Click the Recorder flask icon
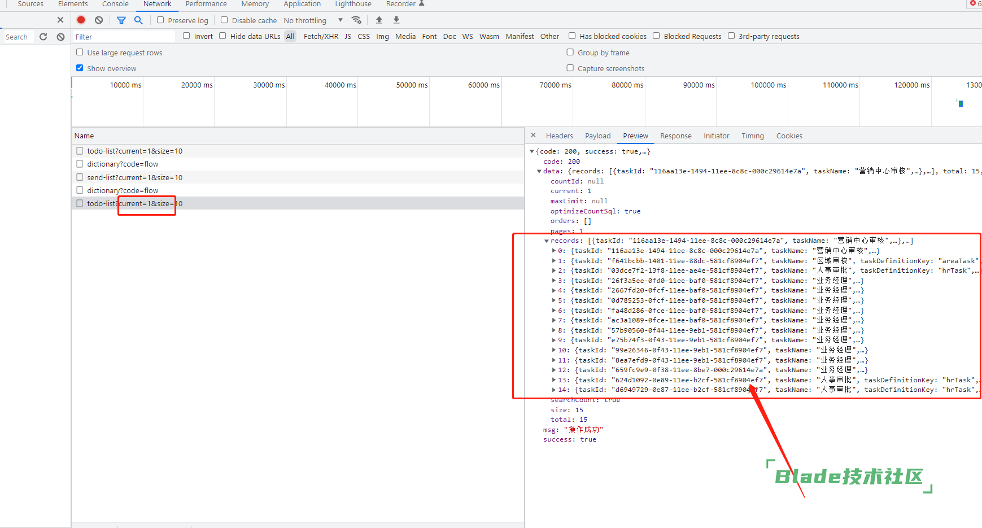982x528 pixels. pos(421,3)
